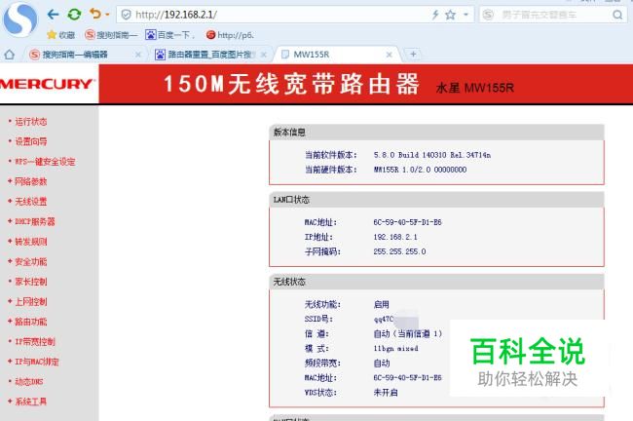Open 设置向导 in sidebar
Viewport: 633px width, 421px height.
tap(31, 141)
